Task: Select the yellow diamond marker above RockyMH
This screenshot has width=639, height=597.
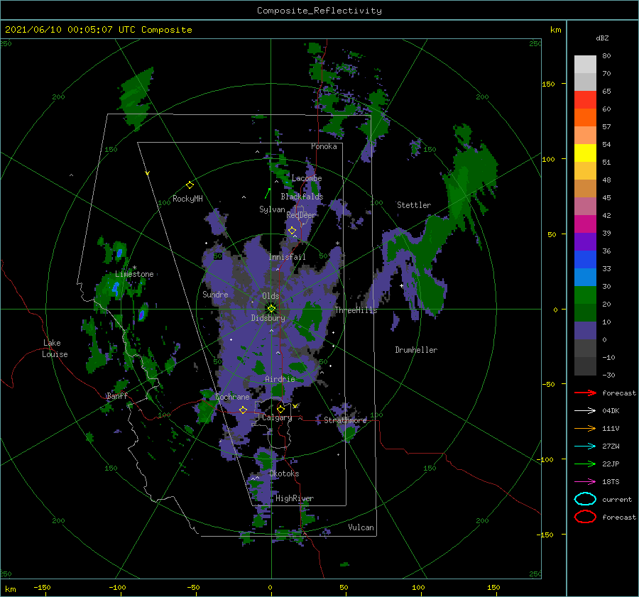Action: click(x=190, y=185)
